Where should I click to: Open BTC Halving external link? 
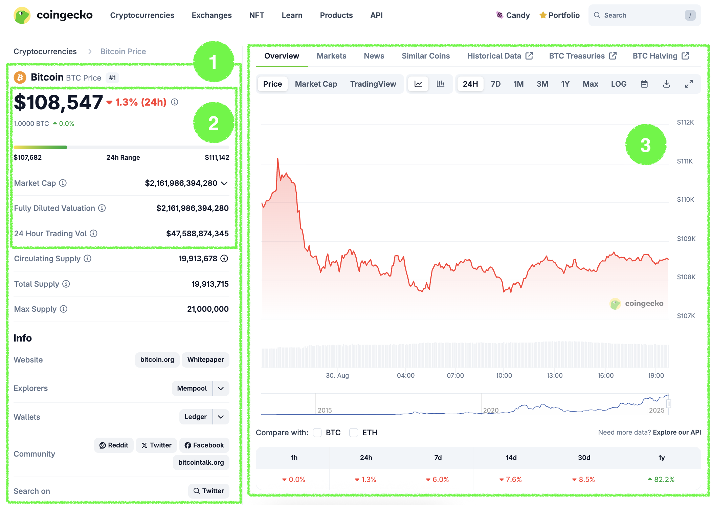[x=661, y=56]
